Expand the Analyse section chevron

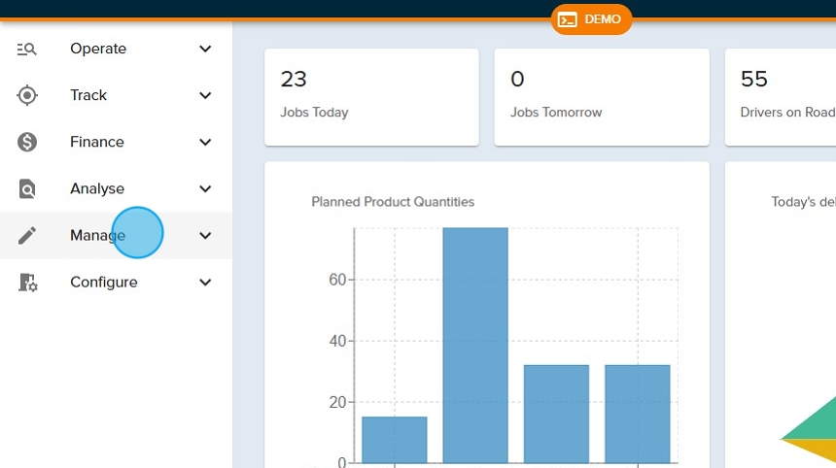[205, 188]
